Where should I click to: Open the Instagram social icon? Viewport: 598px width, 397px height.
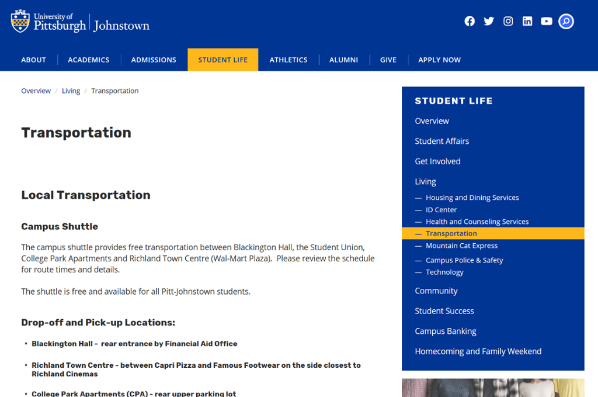coord(508,22)
